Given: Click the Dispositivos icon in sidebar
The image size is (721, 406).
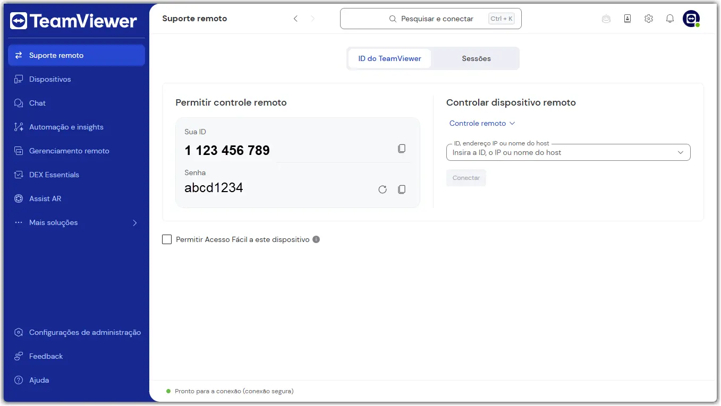Looking at the screenshot, I should [19, 79].
